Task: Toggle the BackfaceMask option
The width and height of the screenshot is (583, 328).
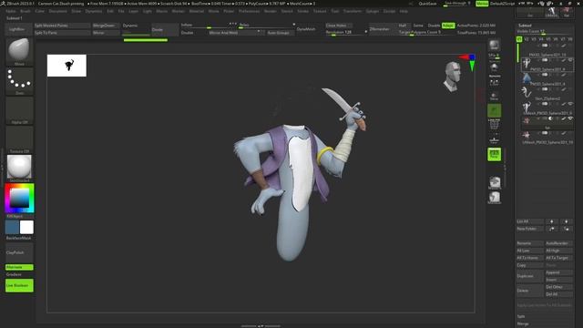Action: [x=18, y=238]
